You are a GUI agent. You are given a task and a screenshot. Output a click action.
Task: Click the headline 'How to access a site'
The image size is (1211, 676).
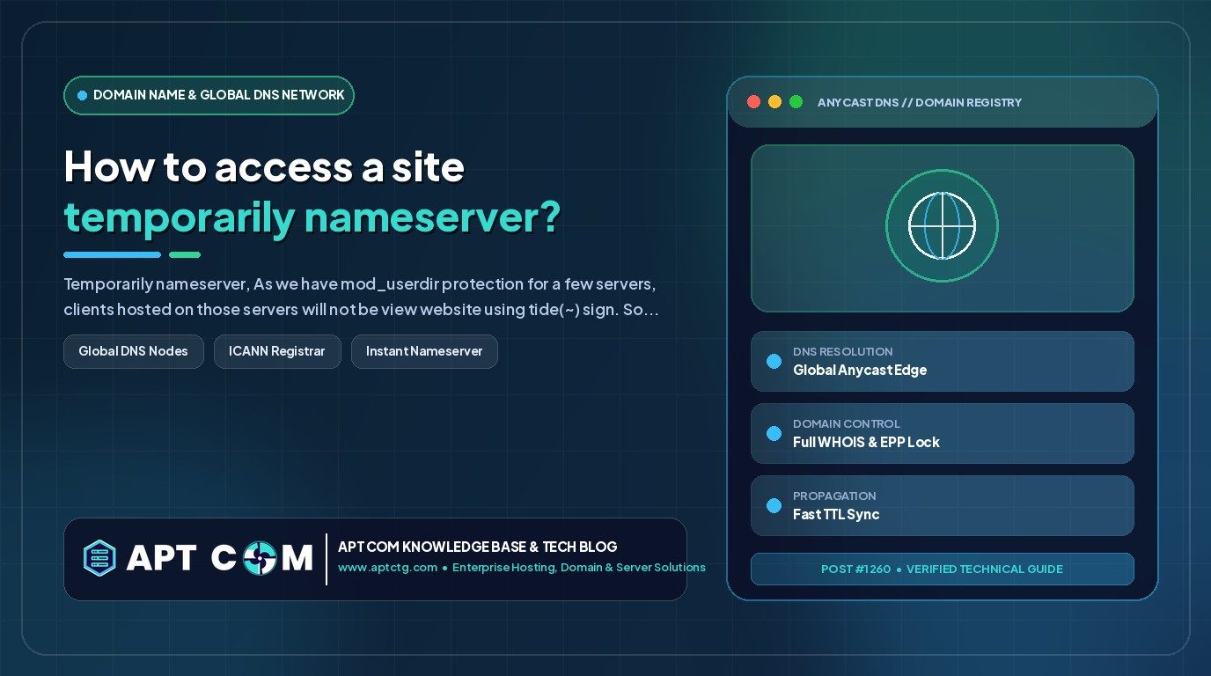pyautogui.click(x=264, y=166)
